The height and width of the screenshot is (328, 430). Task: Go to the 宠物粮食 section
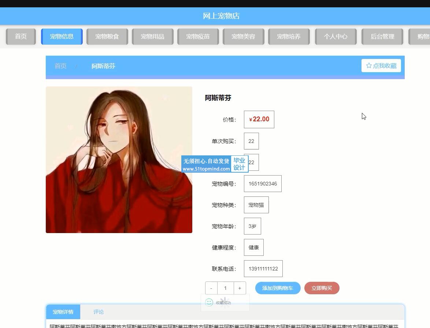tap(107, 37)
